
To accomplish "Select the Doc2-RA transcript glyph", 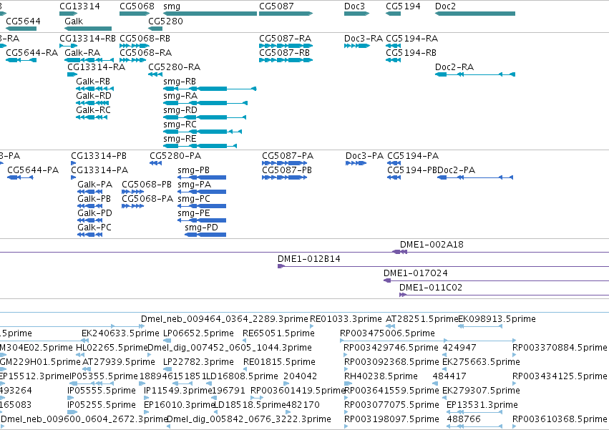I will coord(475,74).
